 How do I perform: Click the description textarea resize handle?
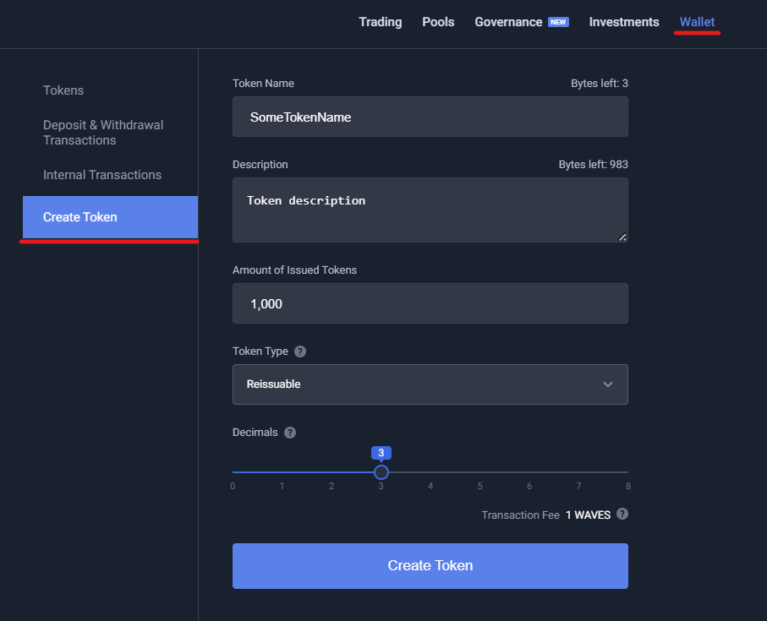click(622, 237)
